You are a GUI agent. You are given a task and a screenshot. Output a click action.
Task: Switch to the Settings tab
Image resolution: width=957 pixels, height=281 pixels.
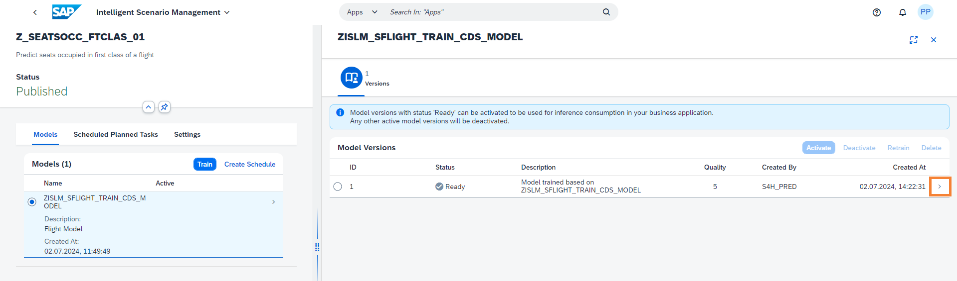[187, 134]
